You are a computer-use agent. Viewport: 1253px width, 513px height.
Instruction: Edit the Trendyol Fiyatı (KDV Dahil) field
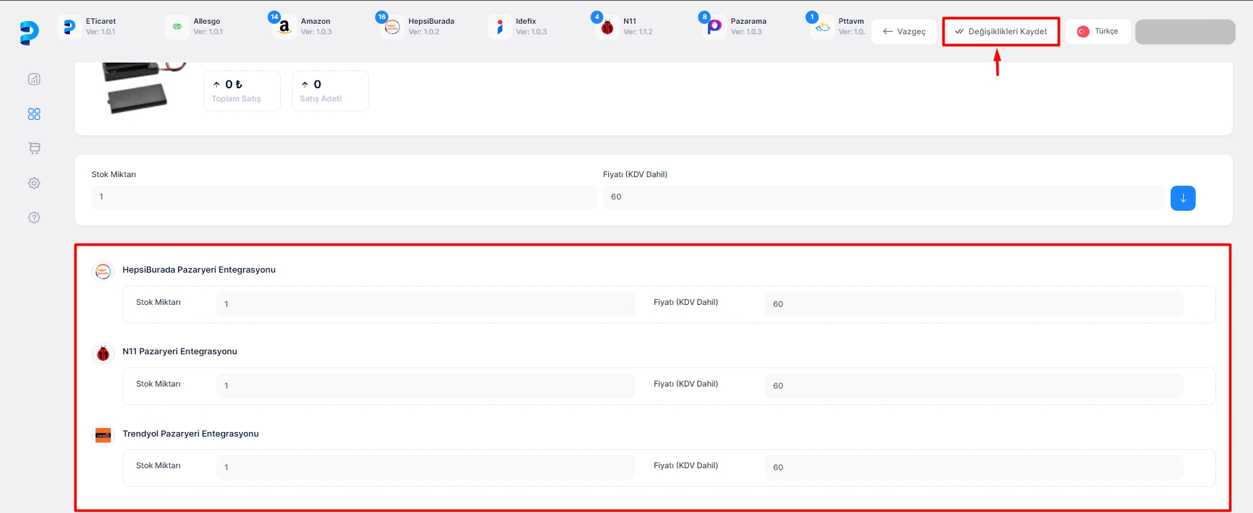tap(973, 468)
